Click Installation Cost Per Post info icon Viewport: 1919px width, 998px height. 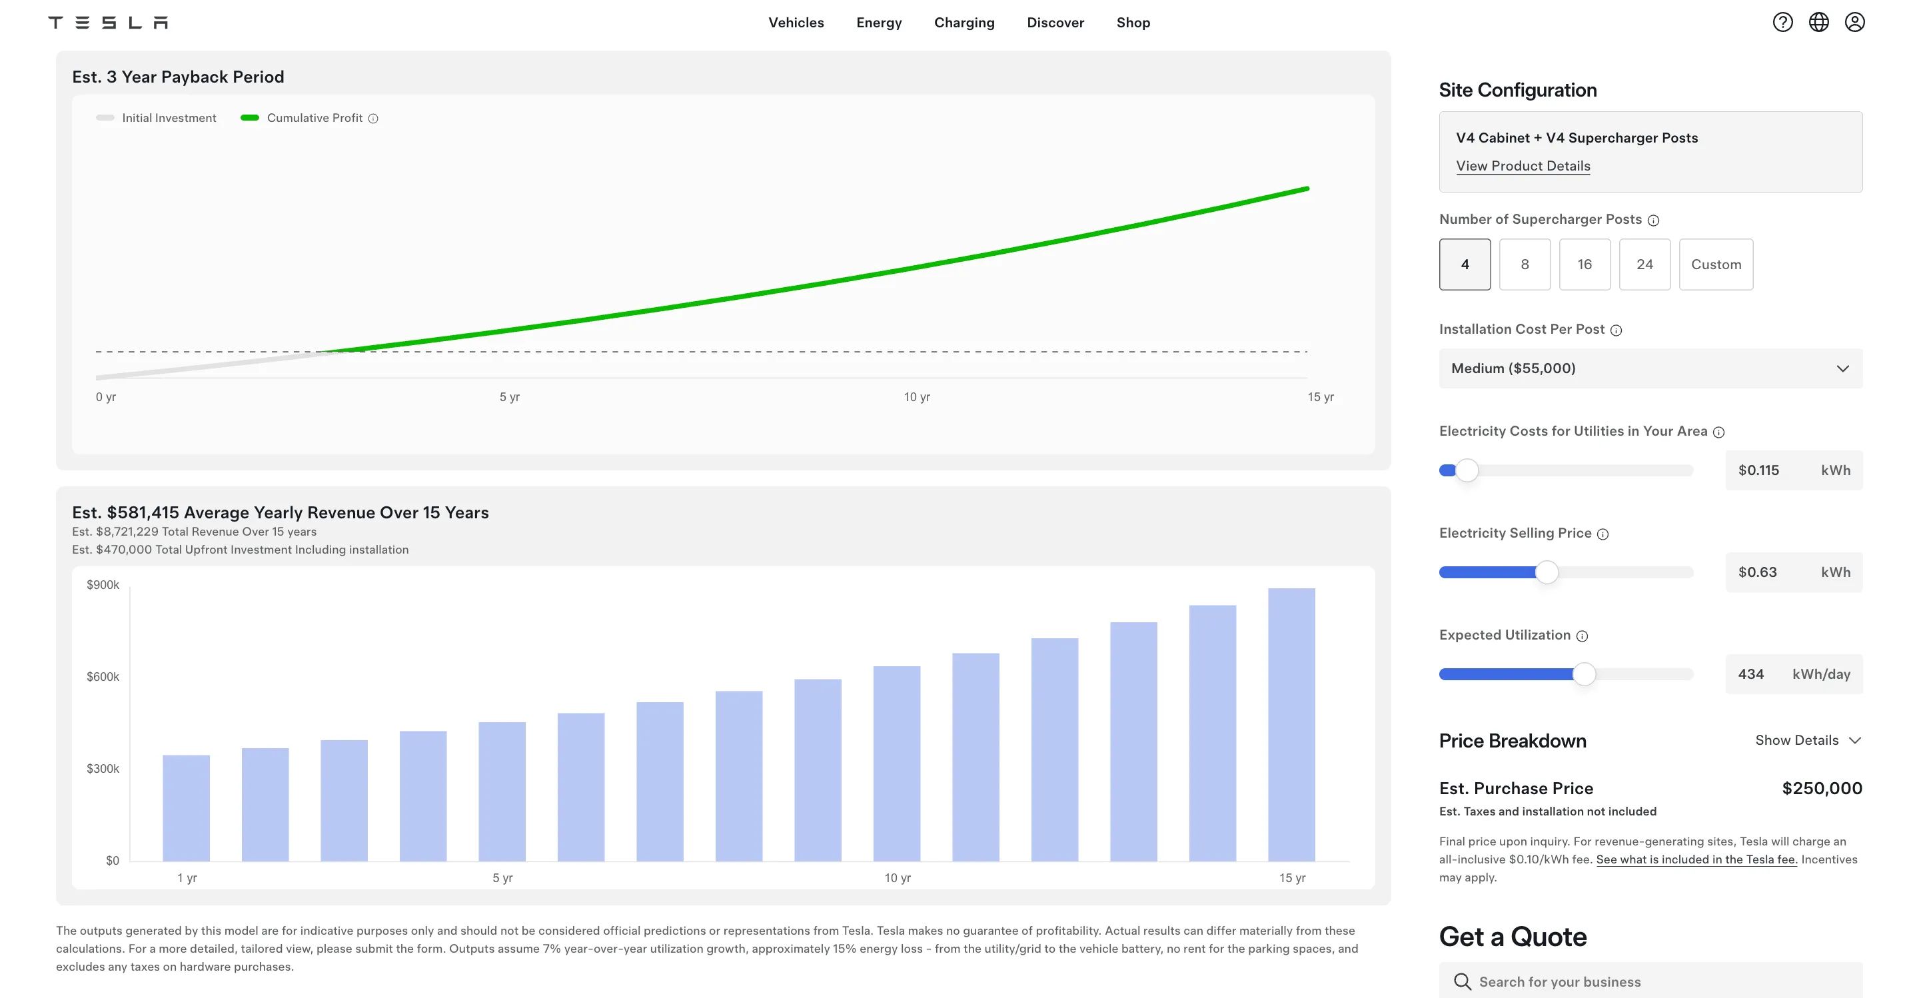pyautogui.click(x=1616, y=330)
